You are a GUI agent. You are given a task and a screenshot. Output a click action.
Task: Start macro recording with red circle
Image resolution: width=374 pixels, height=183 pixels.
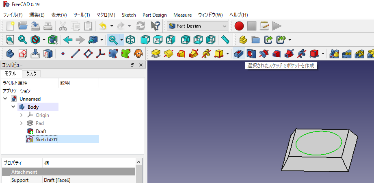[x=239, y=26]
